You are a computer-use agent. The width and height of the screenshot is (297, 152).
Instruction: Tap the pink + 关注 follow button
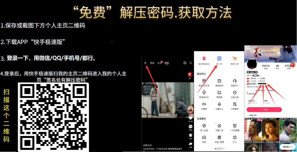coord(264,109)
